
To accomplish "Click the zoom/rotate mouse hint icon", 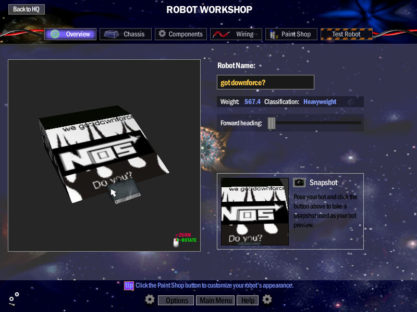I will tap(176, 242).
